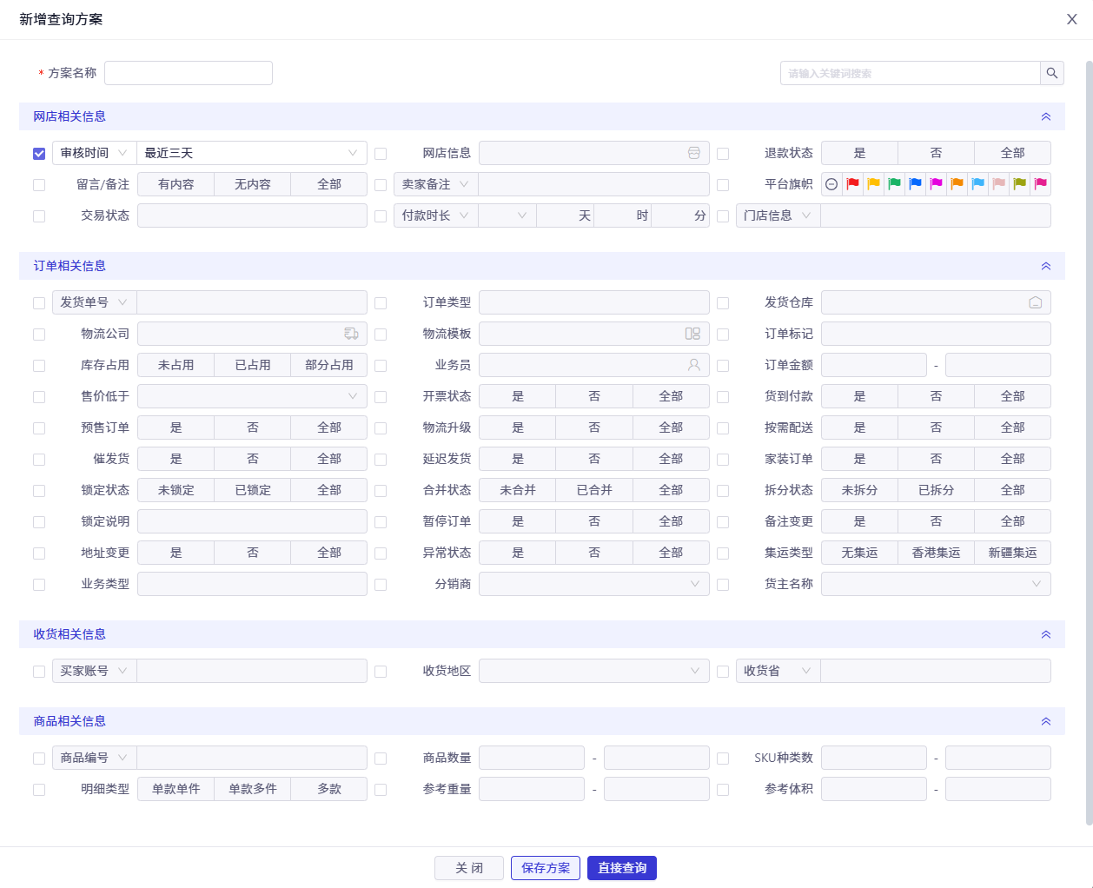Tick the 平台旗帜 checkbox
Viewport: 1093px width, 888px height.
tap(723, 185)
